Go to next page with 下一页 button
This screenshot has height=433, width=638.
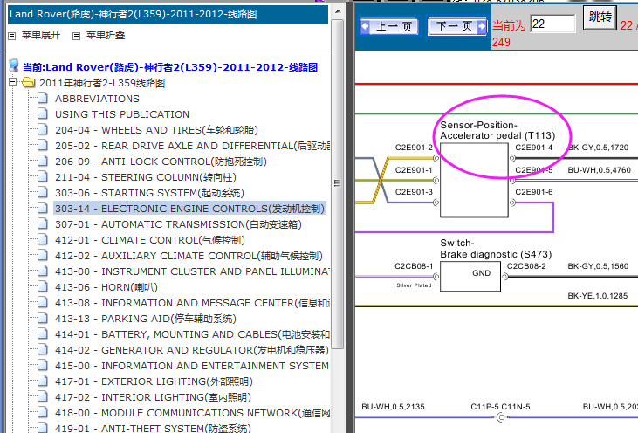457,27
